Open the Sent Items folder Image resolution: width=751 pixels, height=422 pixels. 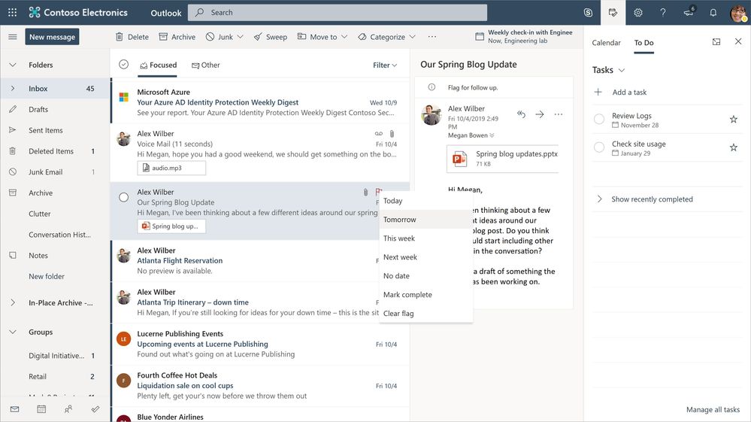coord(46,130)
